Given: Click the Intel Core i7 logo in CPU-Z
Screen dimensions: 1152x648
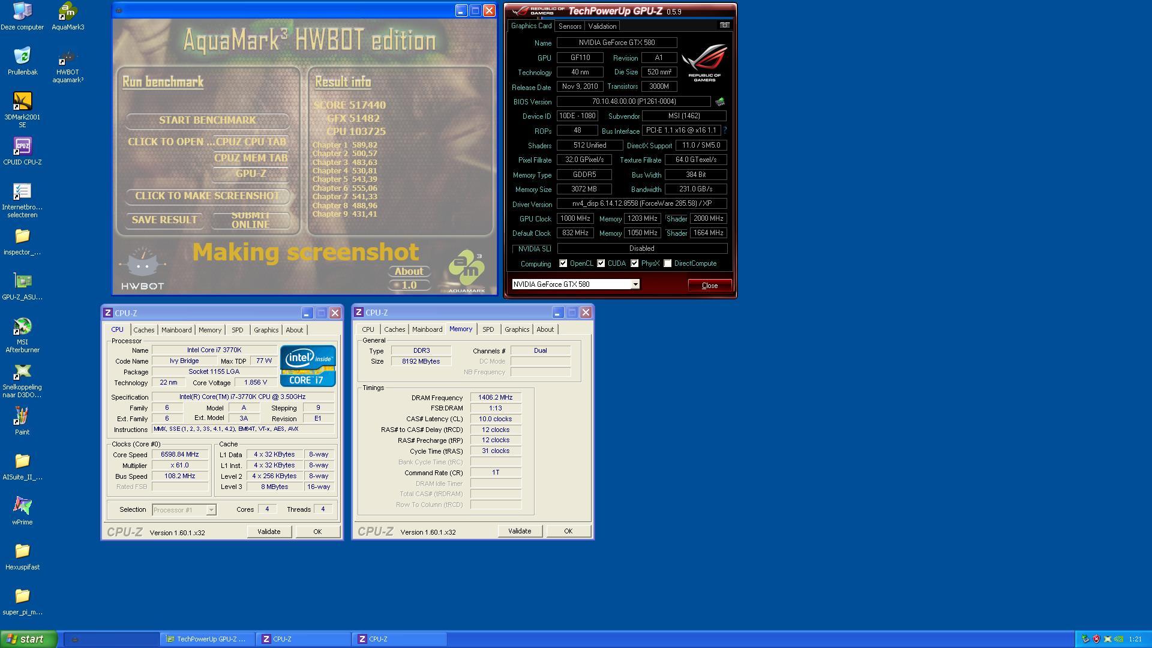Looking at the screenshot, I should [x=308, y=365].
